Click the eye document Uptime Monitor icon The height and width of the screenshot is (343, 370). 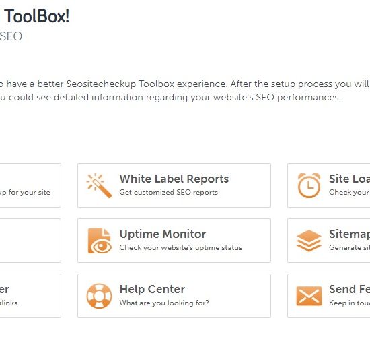click(x=100, y=241)
